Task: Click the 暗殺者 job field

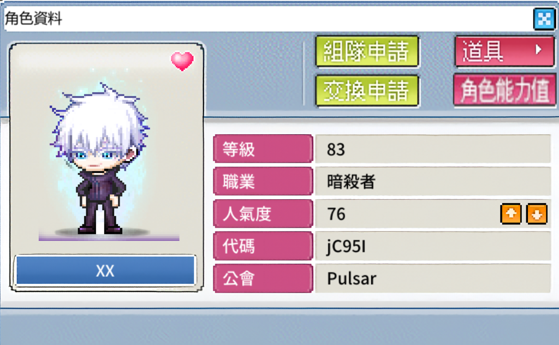Action: pyautogui.click(x=433, y=181)
